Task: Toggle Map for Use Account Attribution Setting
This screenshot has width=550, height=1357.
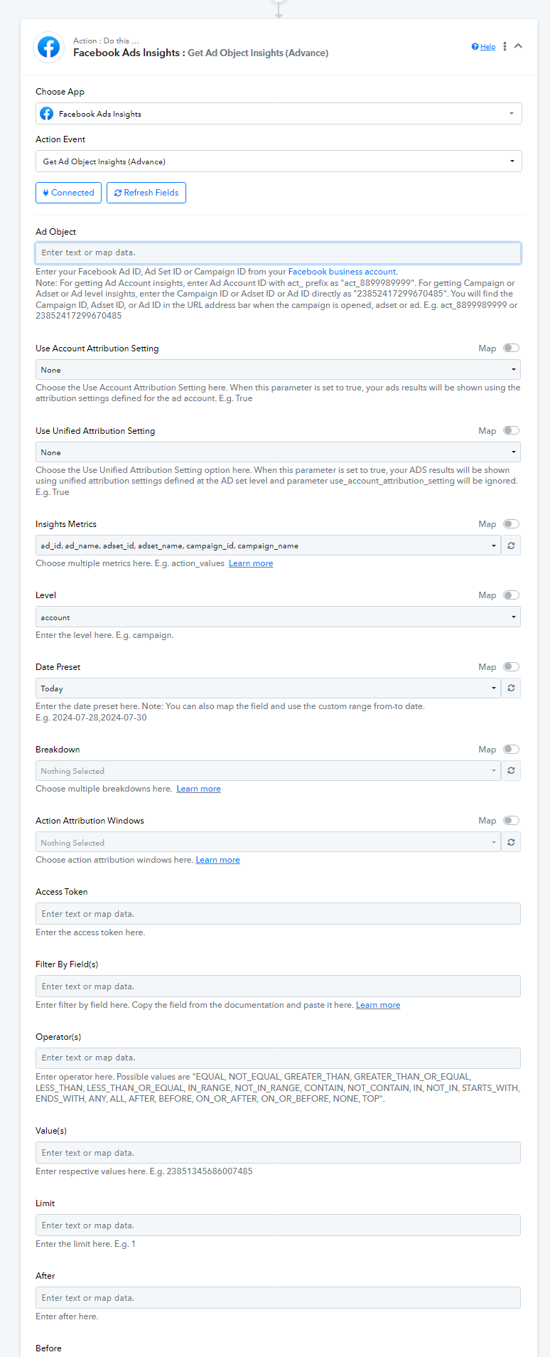Action: [511, 348]
